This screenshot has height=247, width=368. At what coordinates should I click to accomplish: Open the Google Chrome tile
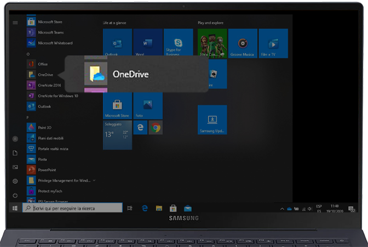pos(156,127)
